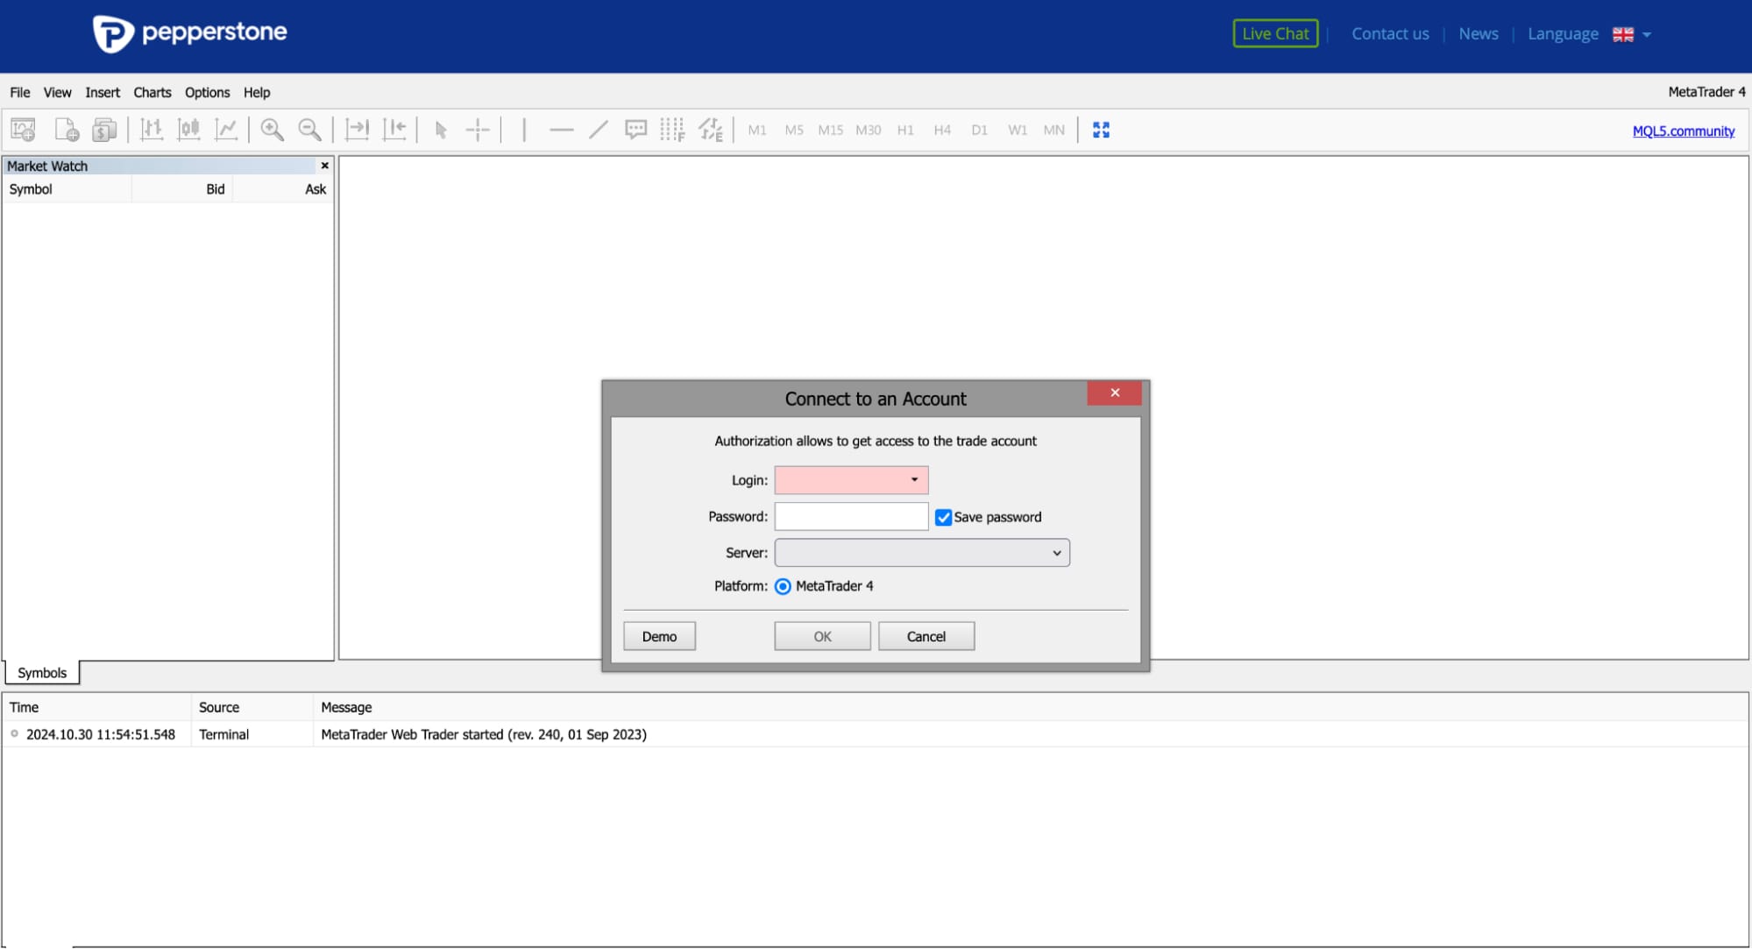1752x949 pixels.
Task: Select the crosshair tool
Action: (478, 130)
